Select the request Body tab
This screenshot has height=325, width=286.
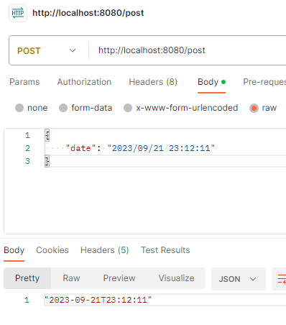pyautogui.click(x=211, y=82)
